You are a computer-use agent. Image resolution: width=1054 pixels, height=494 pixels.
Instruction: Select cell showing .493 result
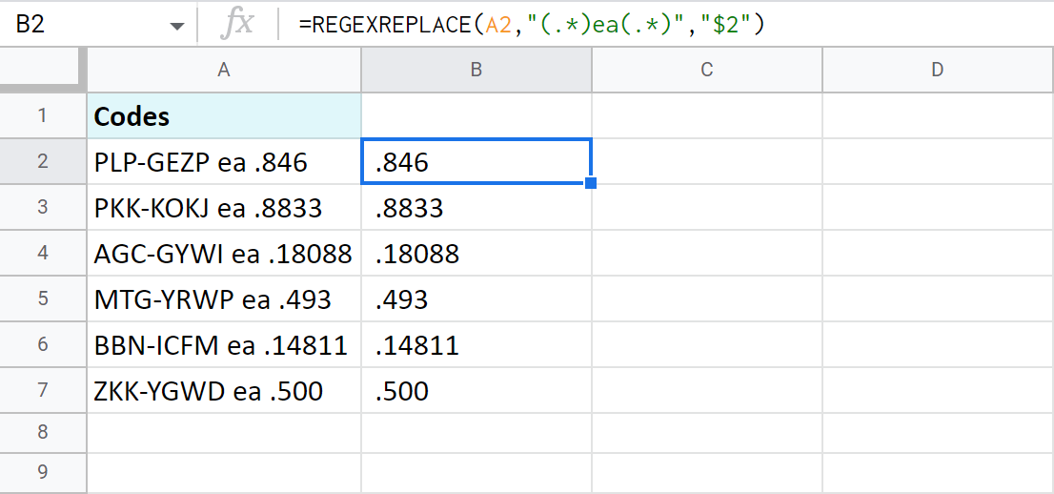(x=476, y=299)
